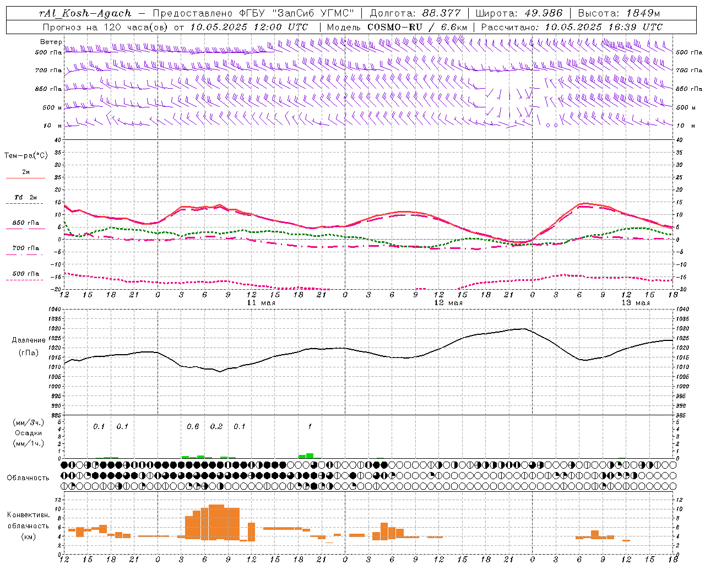Click the (мм/1ч.) units label
The image size is (705, 564).
pyautogui.click(x=29, y=443)
